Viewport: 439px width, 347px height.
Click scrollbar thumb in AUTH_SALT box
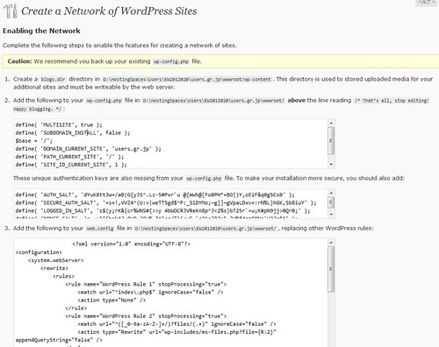tap(331, 202)
